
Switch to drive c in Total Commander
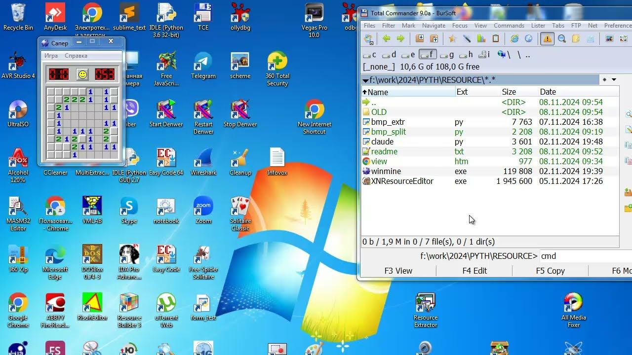[369, 55]
